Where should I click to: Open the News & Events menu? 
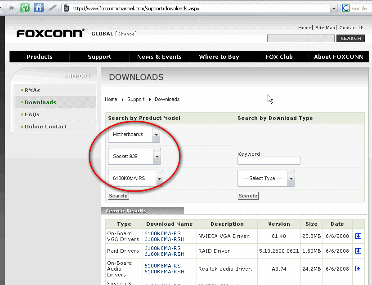(x=159, y=57)
